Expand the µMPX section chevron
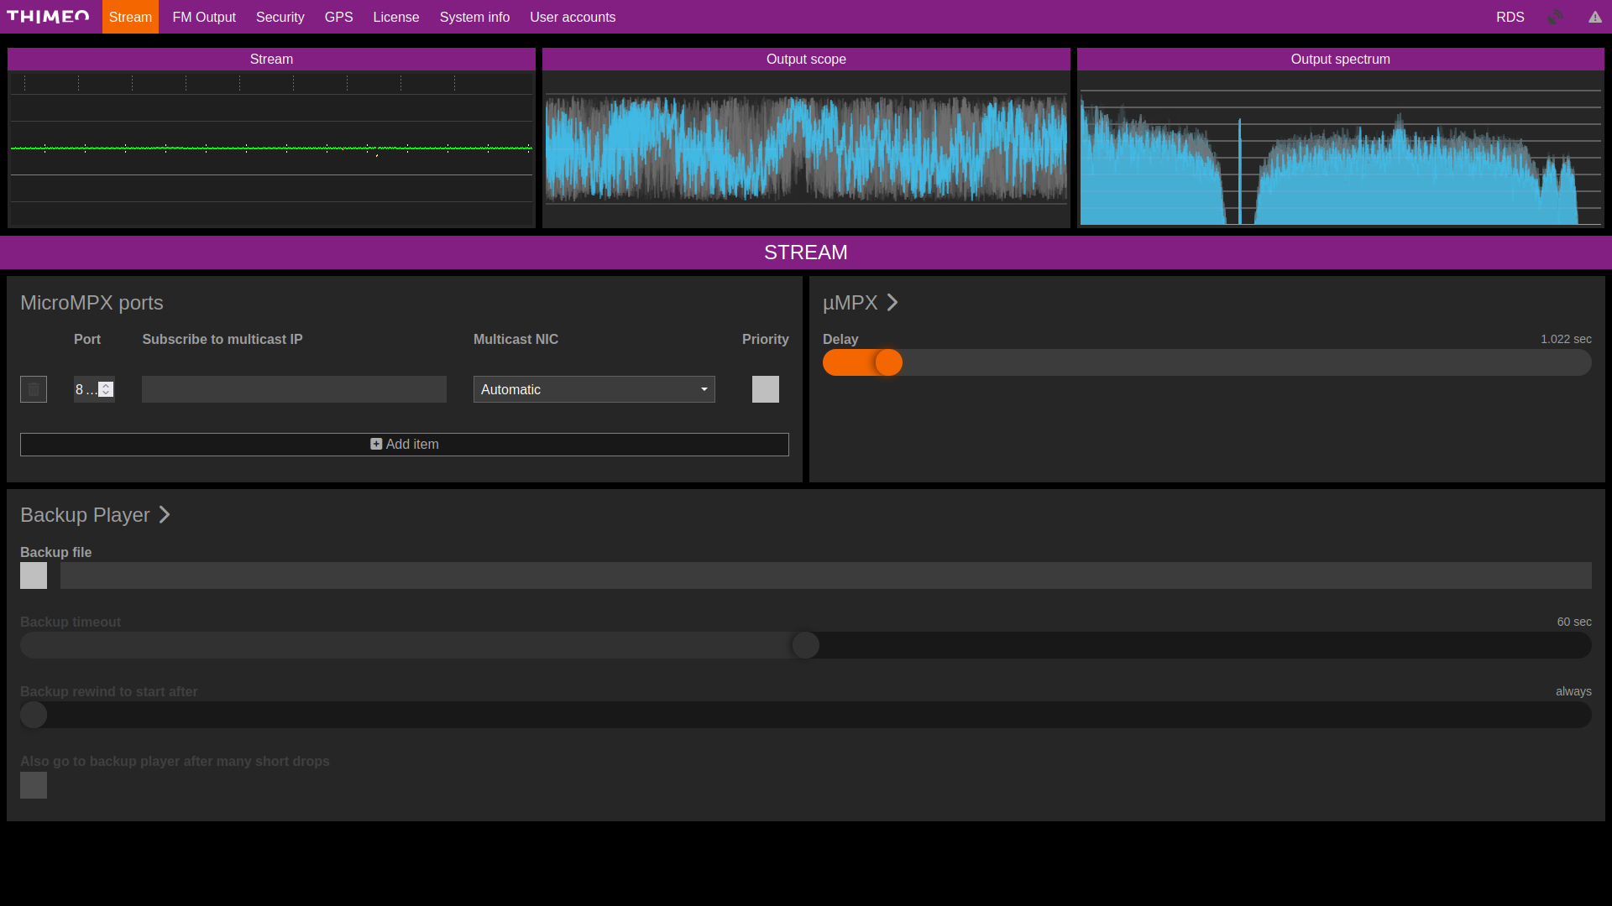 coord(892,303)
